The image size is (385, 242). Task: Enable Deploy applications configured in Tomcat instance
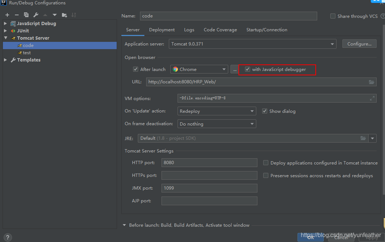pos(266,163)
